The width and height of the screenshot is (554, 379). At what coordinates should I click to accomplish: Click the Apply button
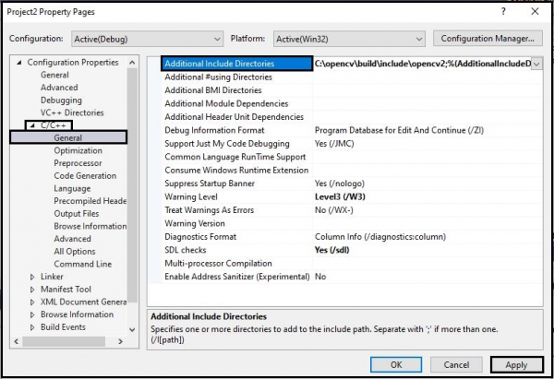[x=516, y=364]
